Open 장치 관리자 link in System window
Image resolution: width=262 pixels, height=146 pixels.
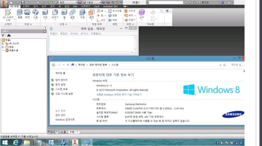[x=61, y=80]
